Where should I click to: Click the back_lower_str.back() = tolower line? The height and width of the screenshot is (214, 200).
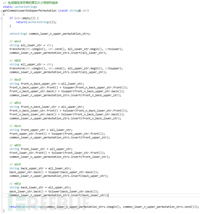click(54, 191)
